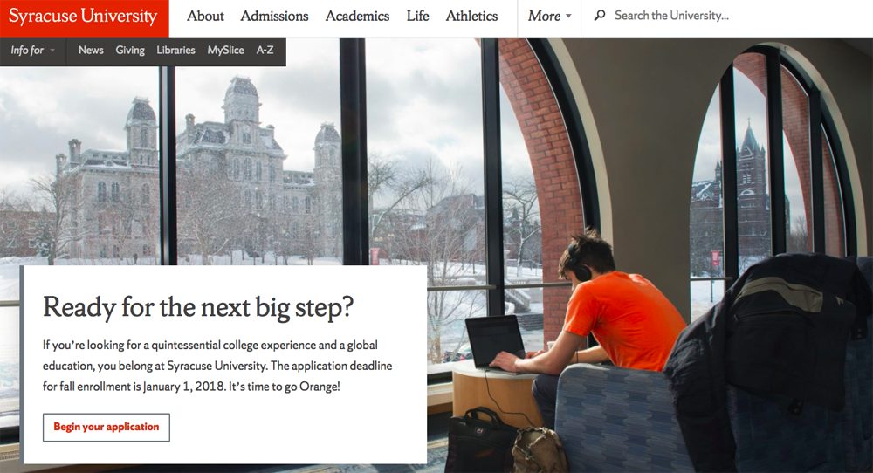This screenshot has height=473, width=873.
Task: Visit the Athletics page
Action: (x=471, y=16)
